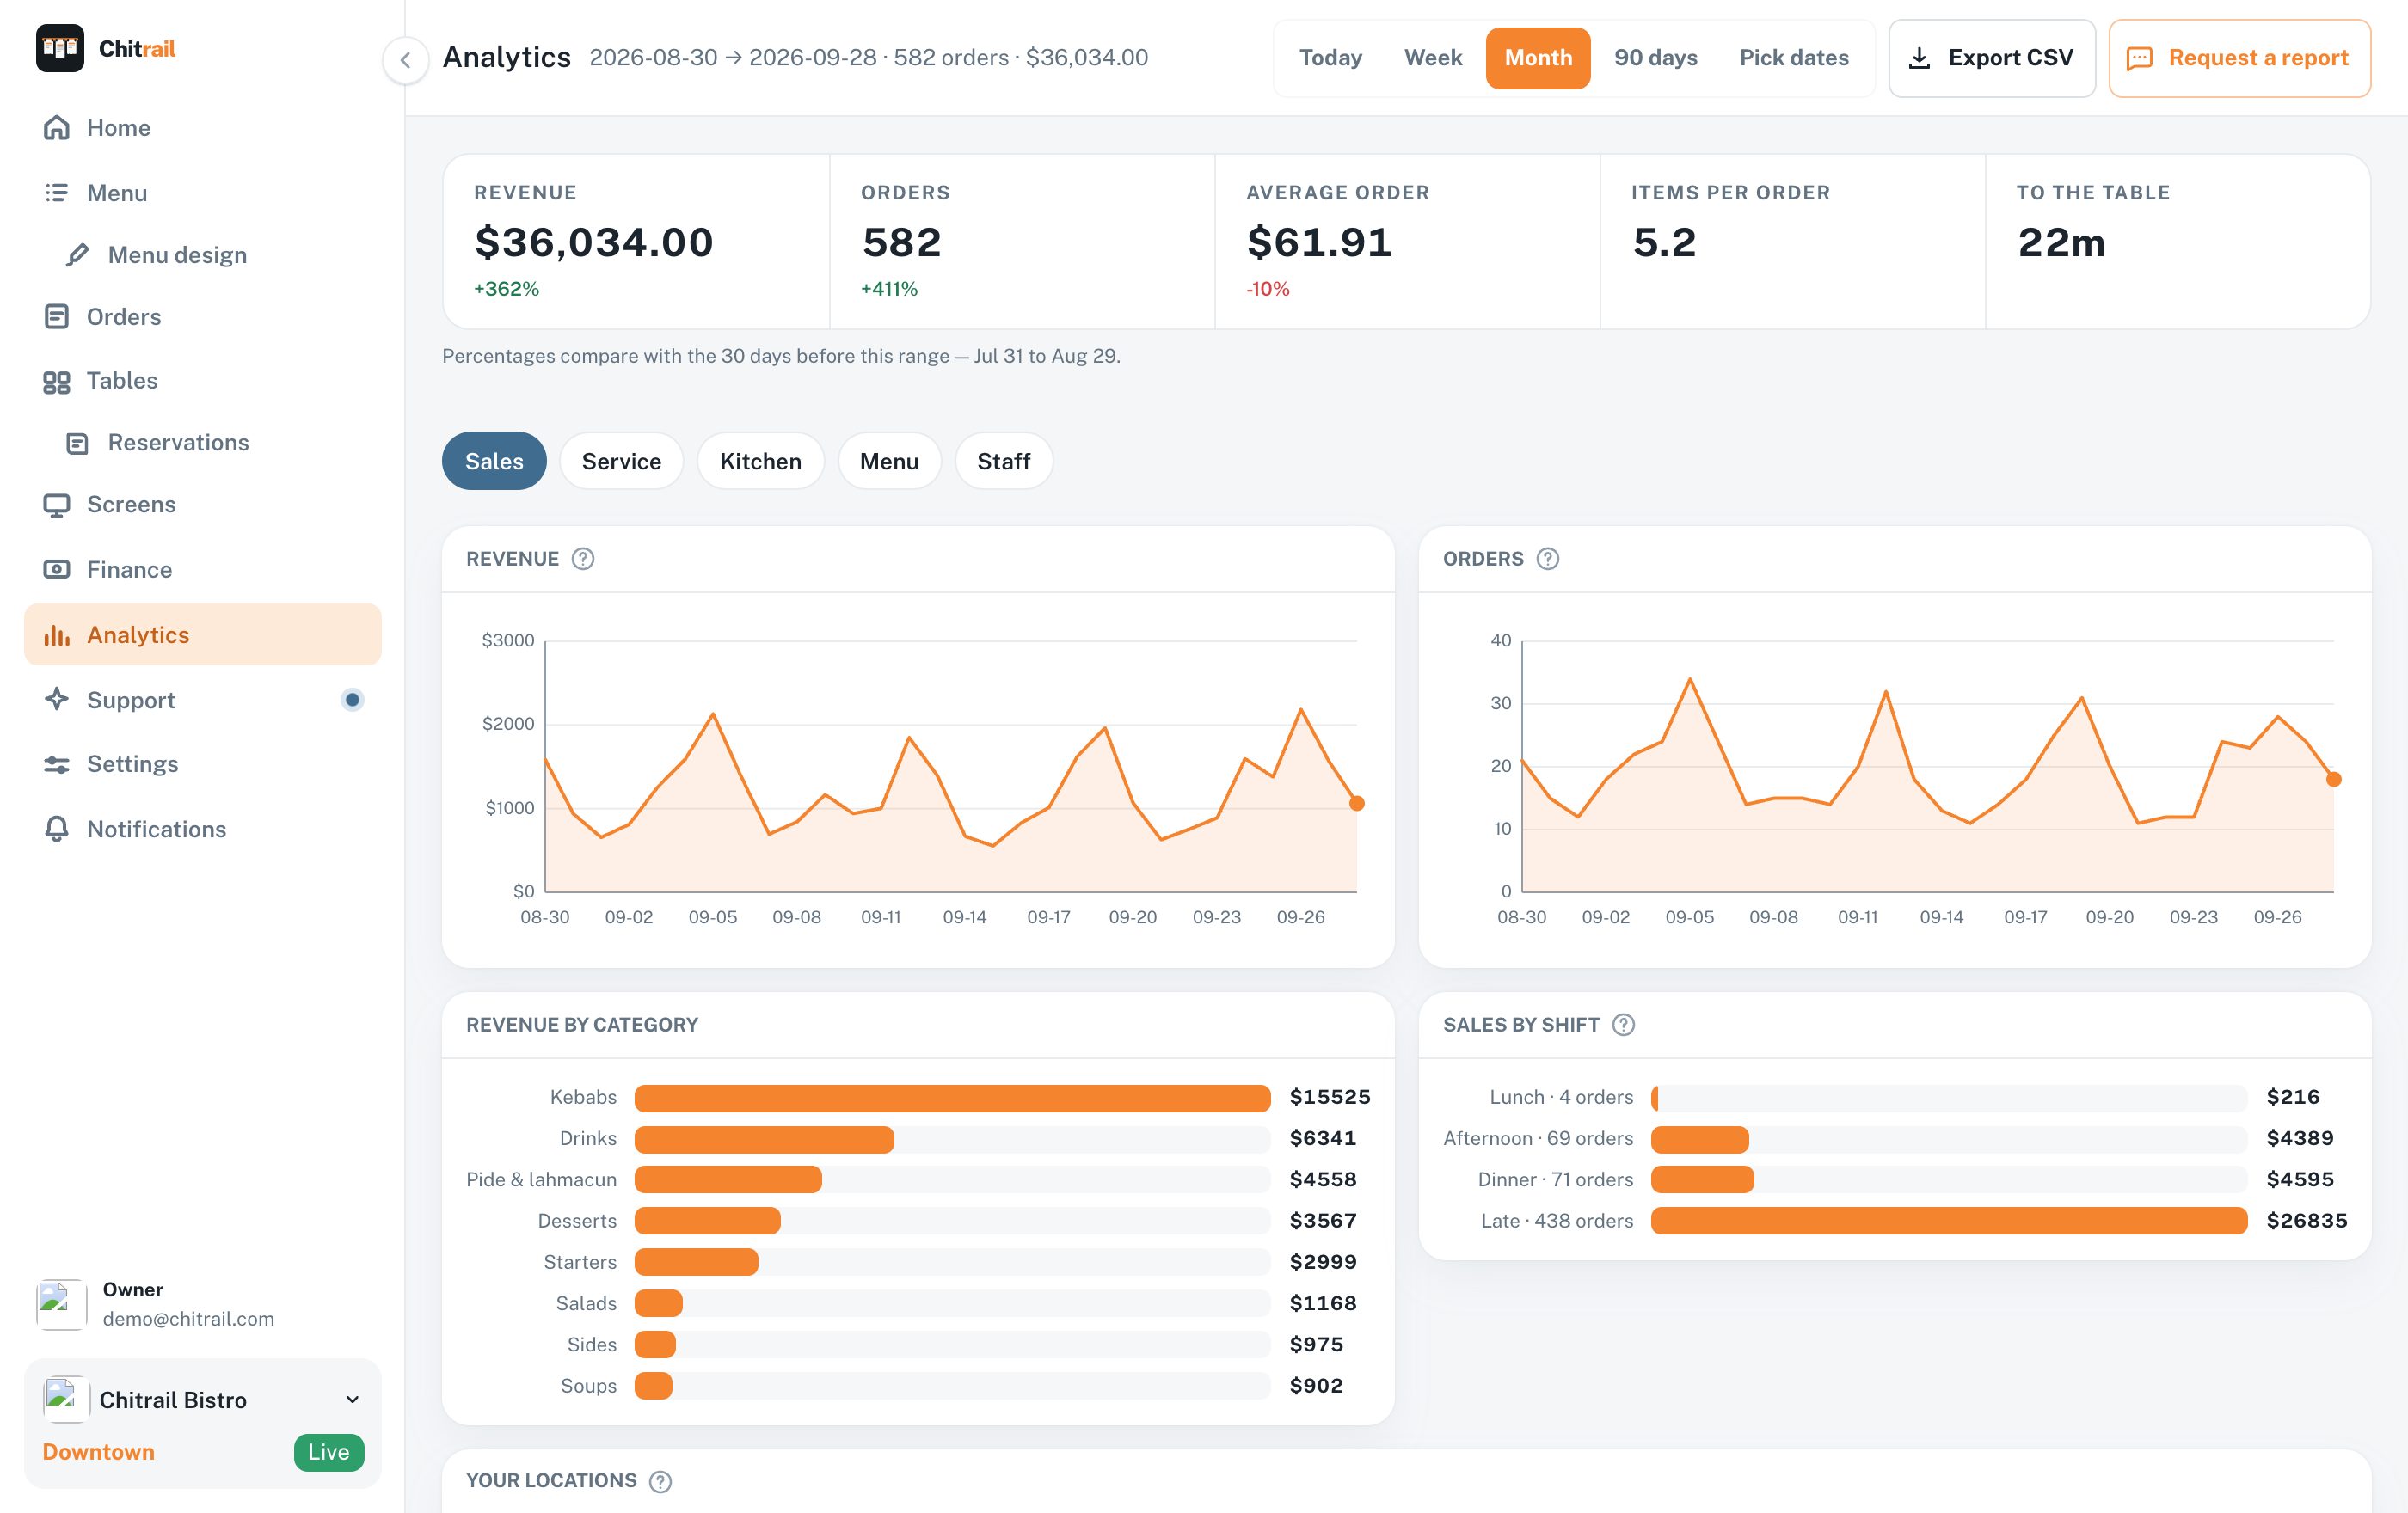Click Request a report button
This screenshot has height=1513, width=2408.
(2239, 58)
